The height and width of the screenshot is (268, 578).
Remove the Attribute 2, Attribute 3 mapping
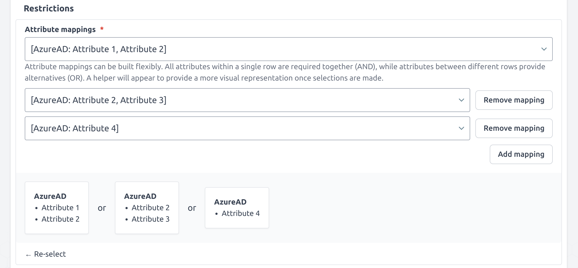tap(514, 100)
